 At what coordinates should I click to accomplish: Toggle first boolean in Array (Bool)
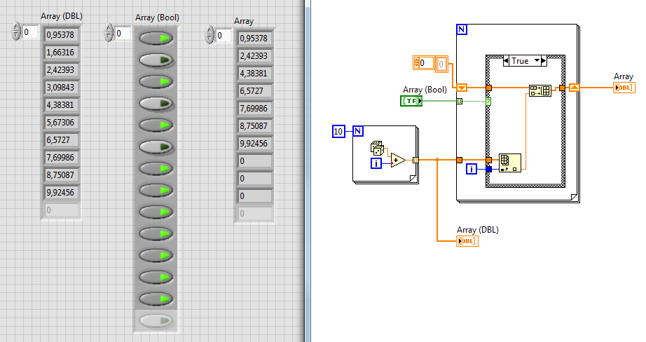[156, 39]
